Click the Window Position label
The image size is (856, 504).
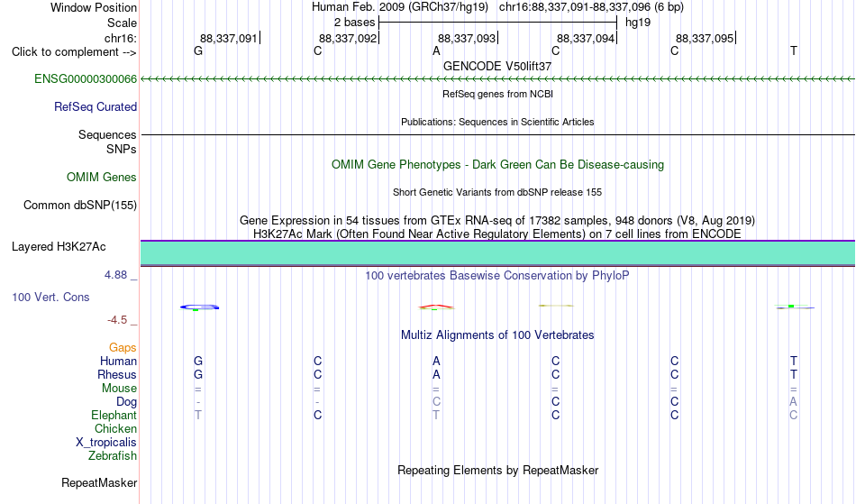point(94,8)
